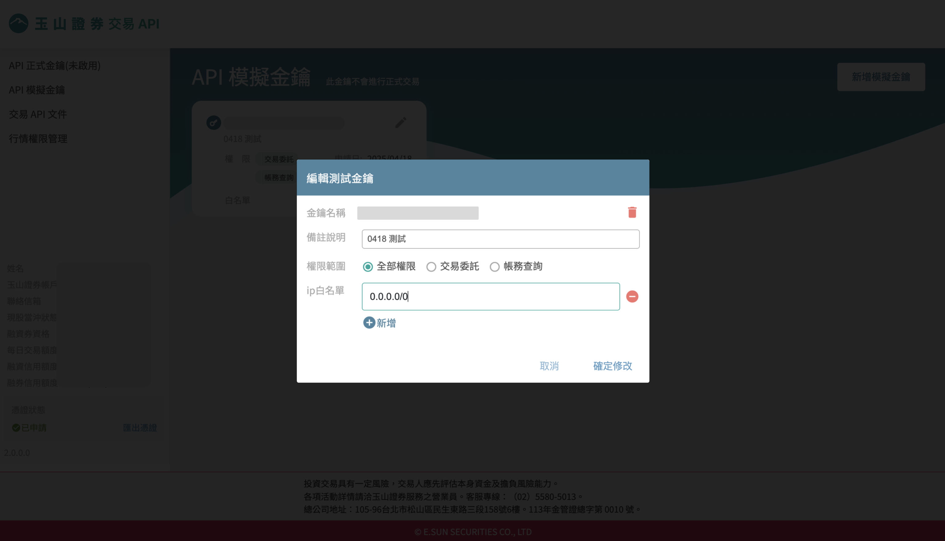This screenshot has width=945, height=541.
Task: Click the key icon on the card
Action: click(x=213, y=122)
